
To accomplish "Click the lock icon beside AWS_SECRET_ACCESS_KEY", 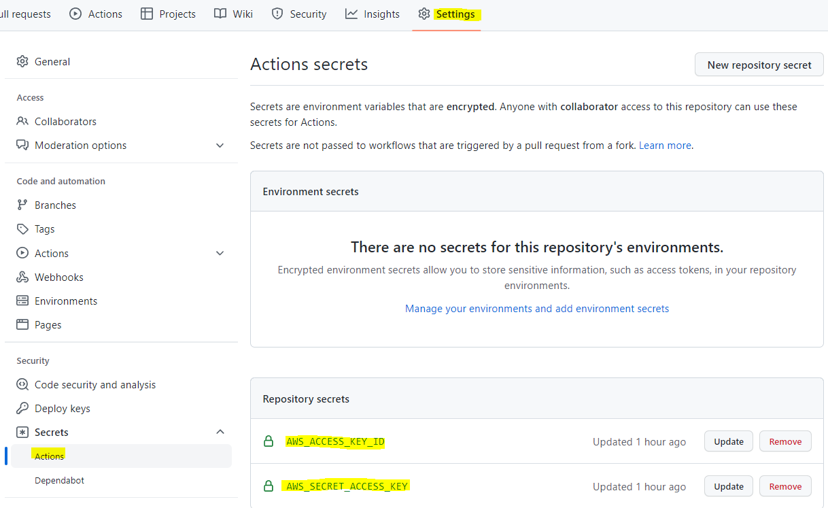I will pos(269,486).
